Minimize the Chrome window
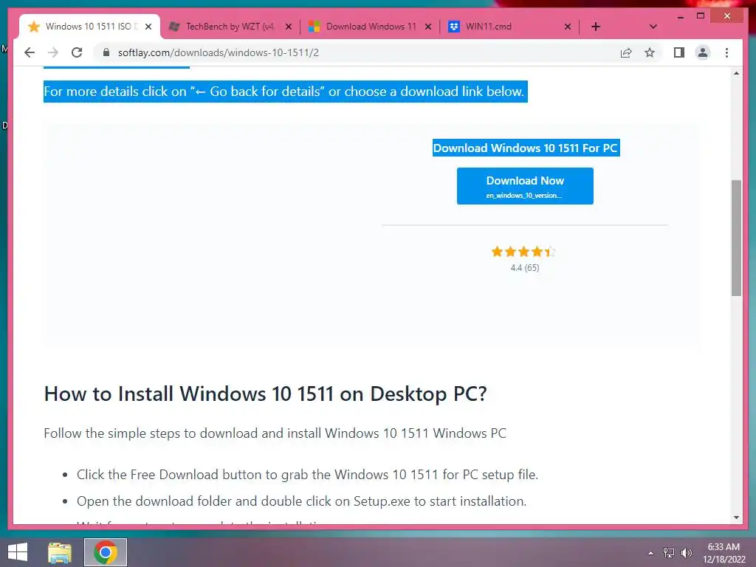Screen dimensions: 756x567 680,16
